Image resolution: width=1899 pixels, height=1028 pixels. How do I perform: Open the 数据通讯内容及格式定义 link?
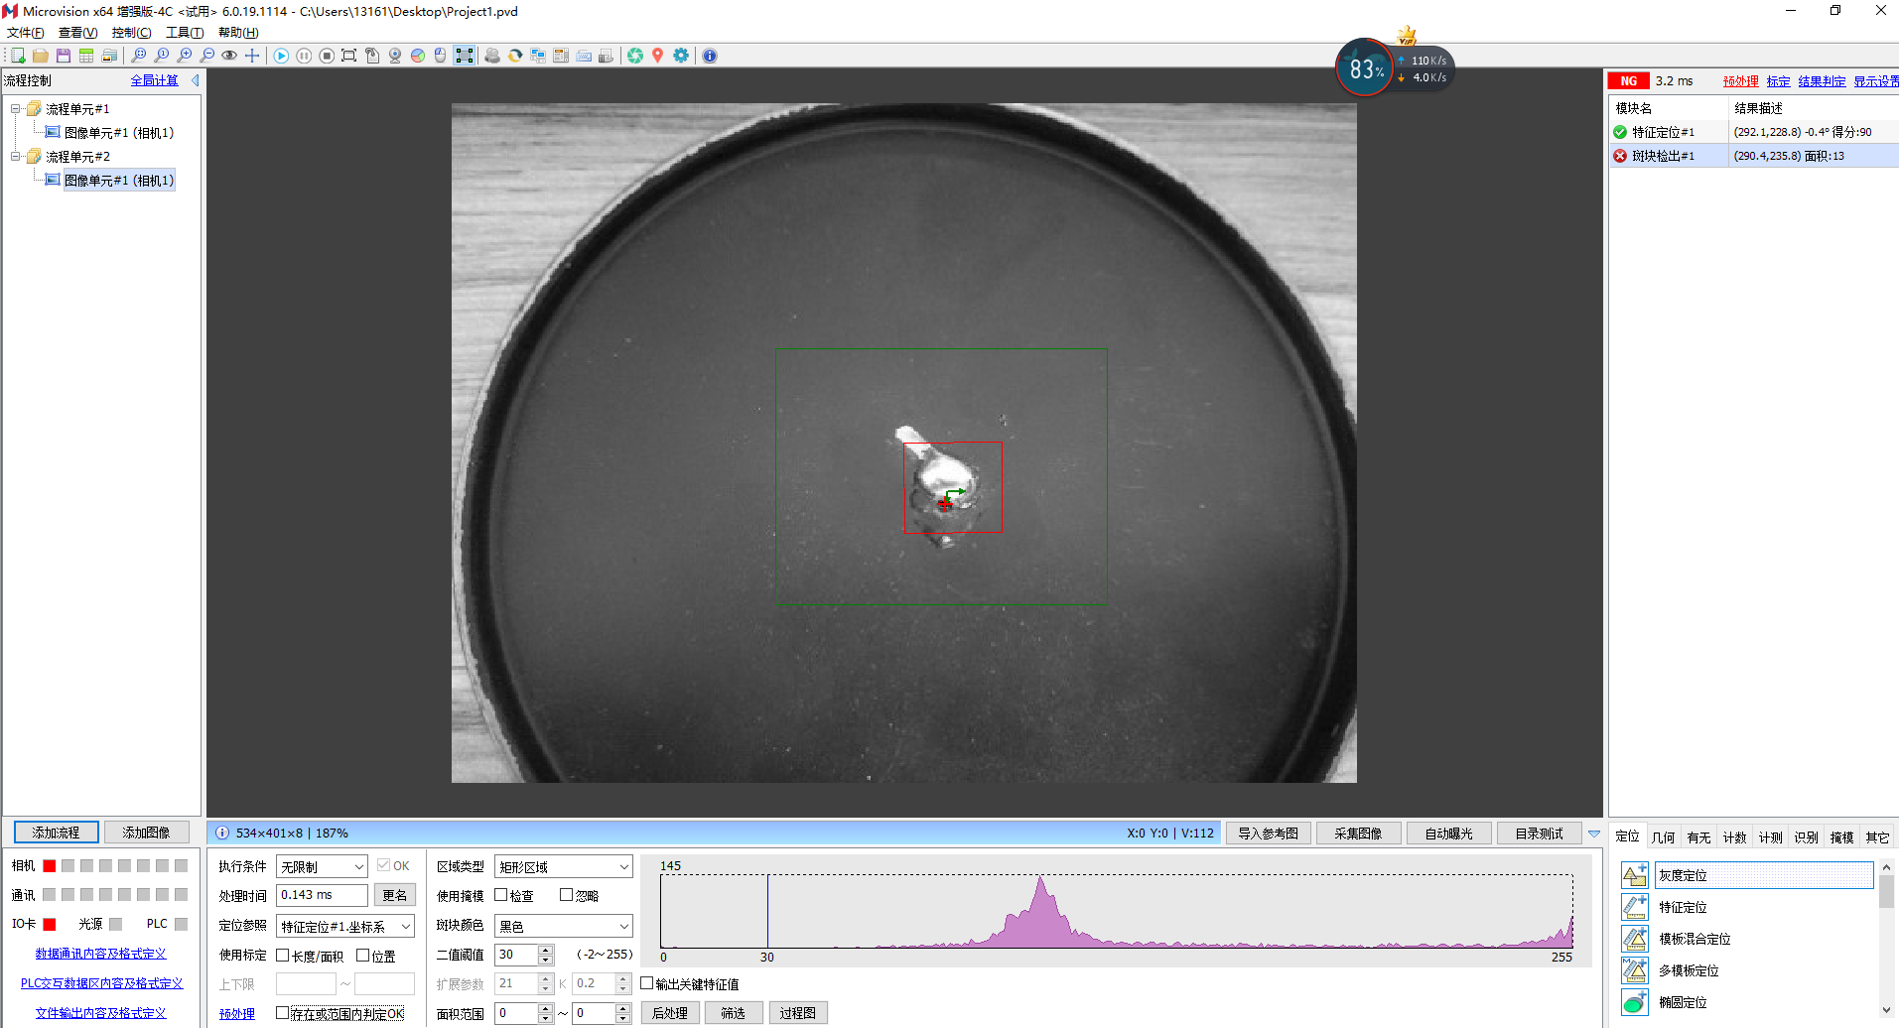100,954
